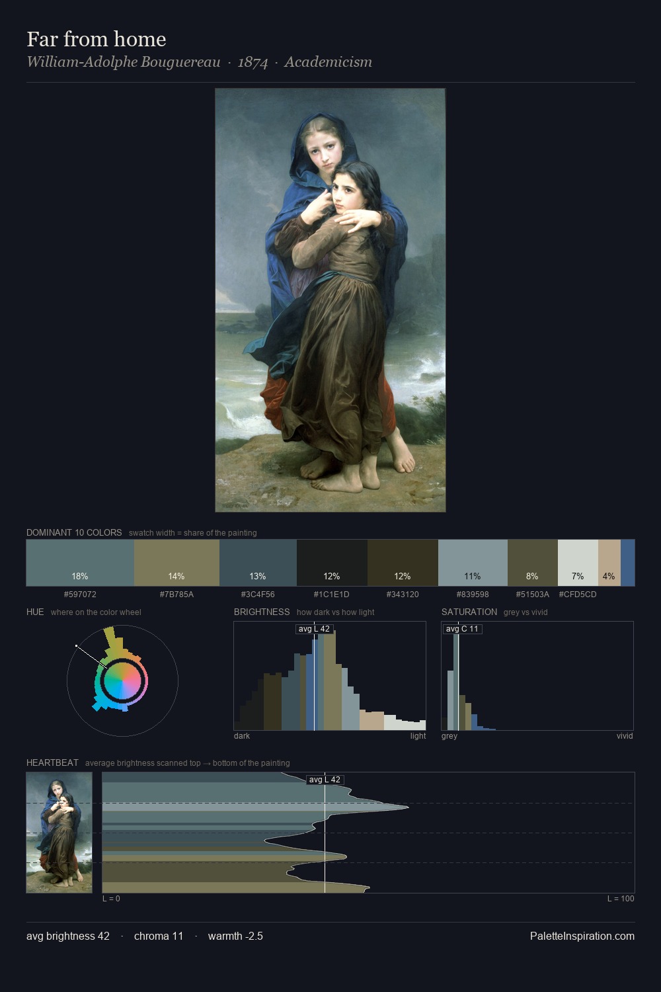Click the 'HEARTBEAT' section heading
The width and height of the screenshot is (661, 992).
(52, 763)
